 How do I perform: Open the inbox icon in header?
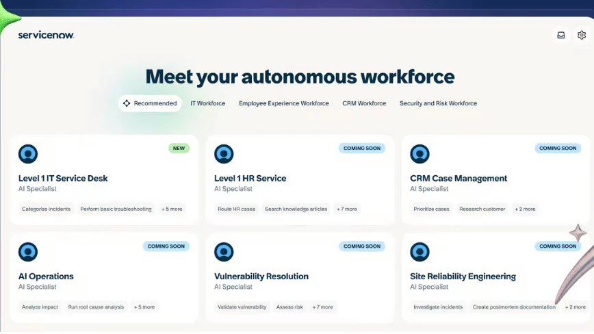[561, 35]
